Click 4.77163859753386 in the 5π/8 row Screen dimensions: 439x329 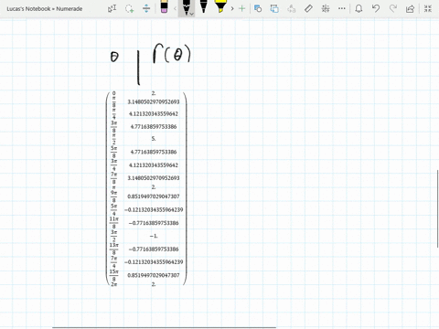point(154,152)
